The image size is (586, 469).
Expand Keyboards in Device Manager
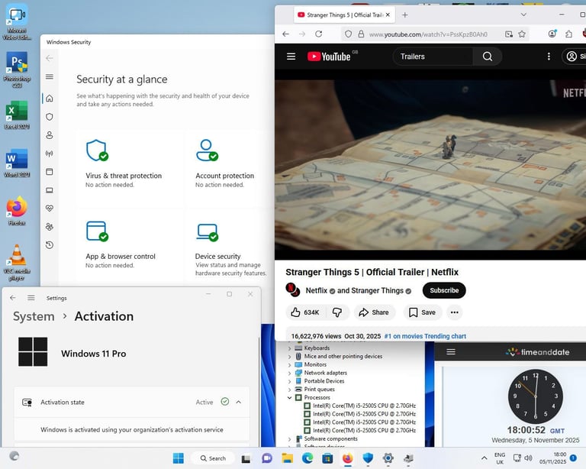(290, 348)
